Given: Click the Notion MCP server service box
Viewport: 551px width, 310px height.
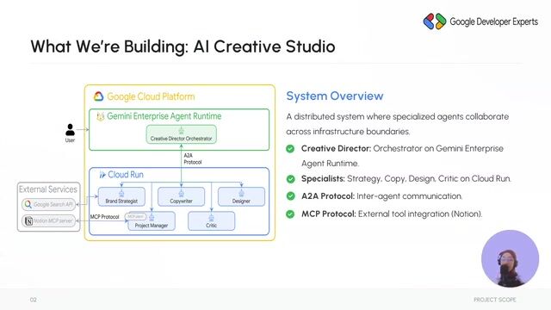Looking at the screenshot, I should [49, 220].
